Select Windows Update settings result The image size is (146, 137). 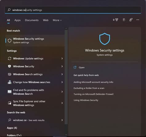pyautogui.click(x=35, y=59)
